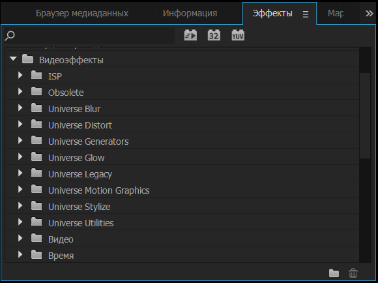Image resolution: width=378 pixels, height=283 pixels.
Task: Click folder icon next to Universe Stylize
Action: tap(36, 206)
